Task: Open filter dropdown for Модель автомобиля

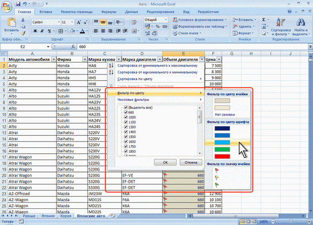Action: 54,60
